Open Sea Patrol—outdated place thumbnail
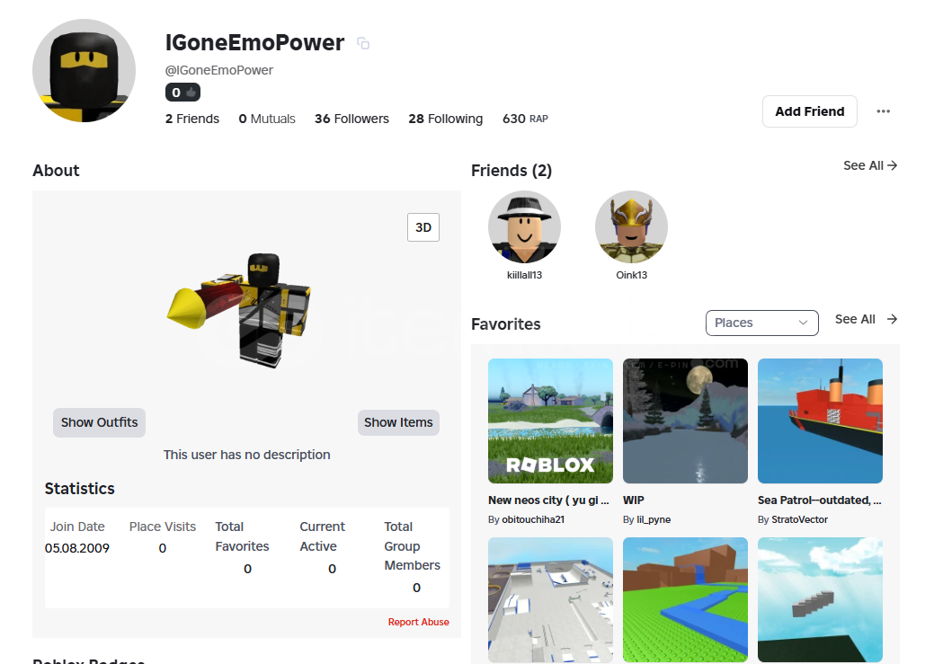Screen dimensions: 934x664 pos(820,421)
